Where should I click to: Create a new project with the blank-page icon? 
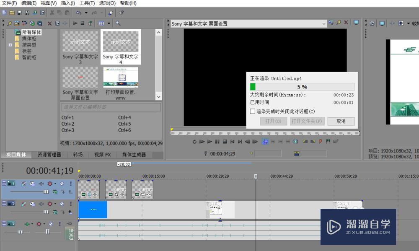4,13
